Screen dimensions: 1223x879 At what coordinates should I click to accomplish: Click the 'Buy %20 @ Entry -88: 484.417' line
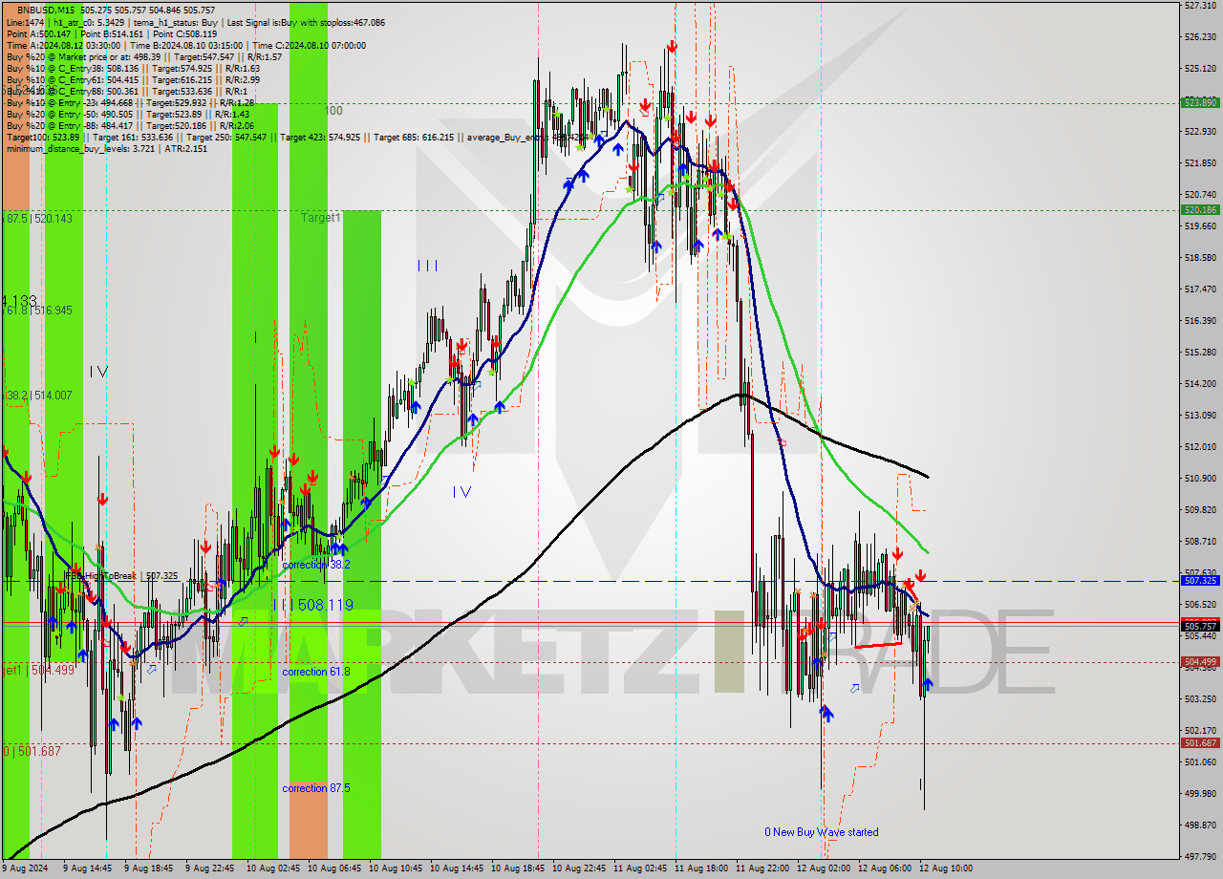coord(130,125)
